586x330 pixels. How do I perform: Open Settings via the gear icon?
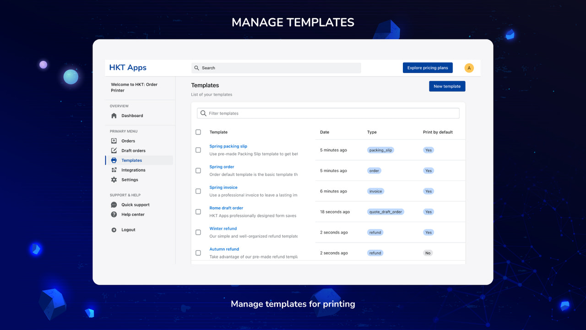(x=113, y=179)
